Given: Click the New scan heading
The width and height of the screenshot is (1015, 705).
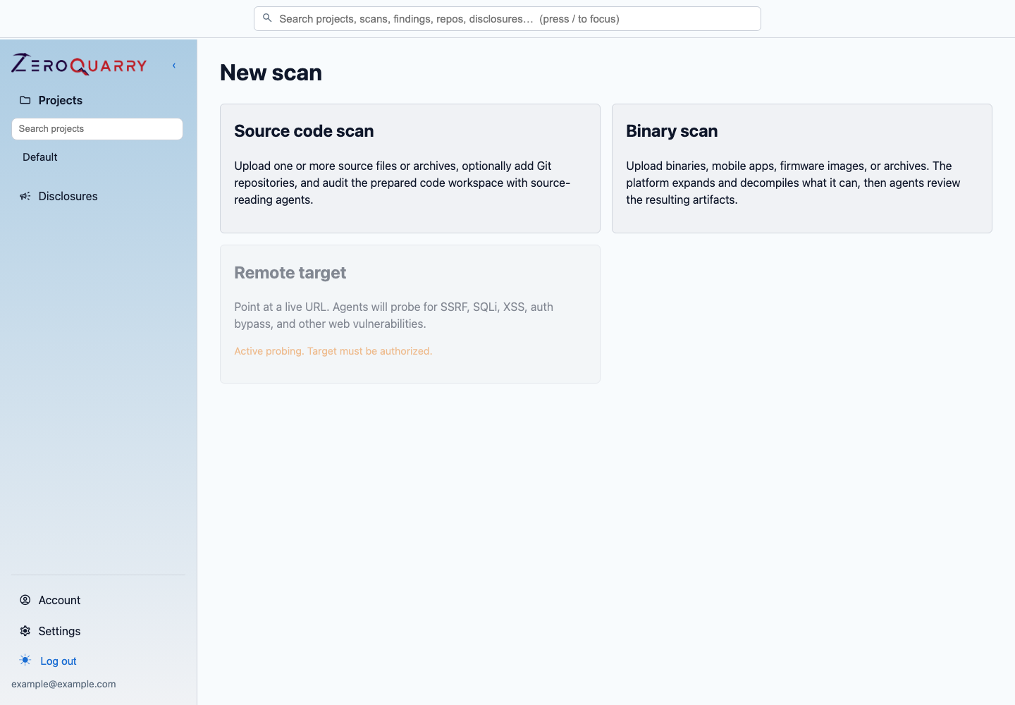Looking at the screenshot, I should tap(271, 73).
